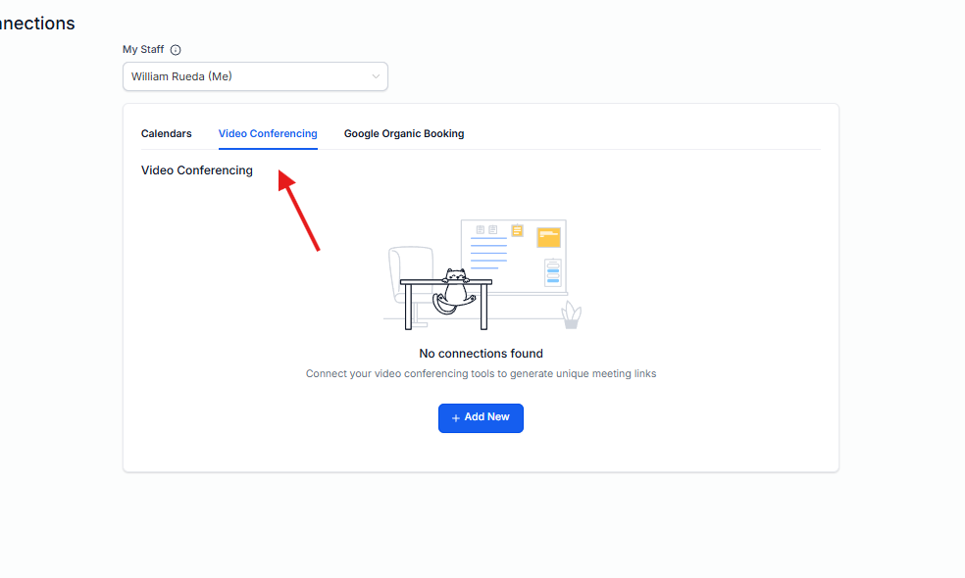This screenshot has width=965, height=578.
Task: Click the clipboard graphic on the whiteboard
Action: click(552, 272)
